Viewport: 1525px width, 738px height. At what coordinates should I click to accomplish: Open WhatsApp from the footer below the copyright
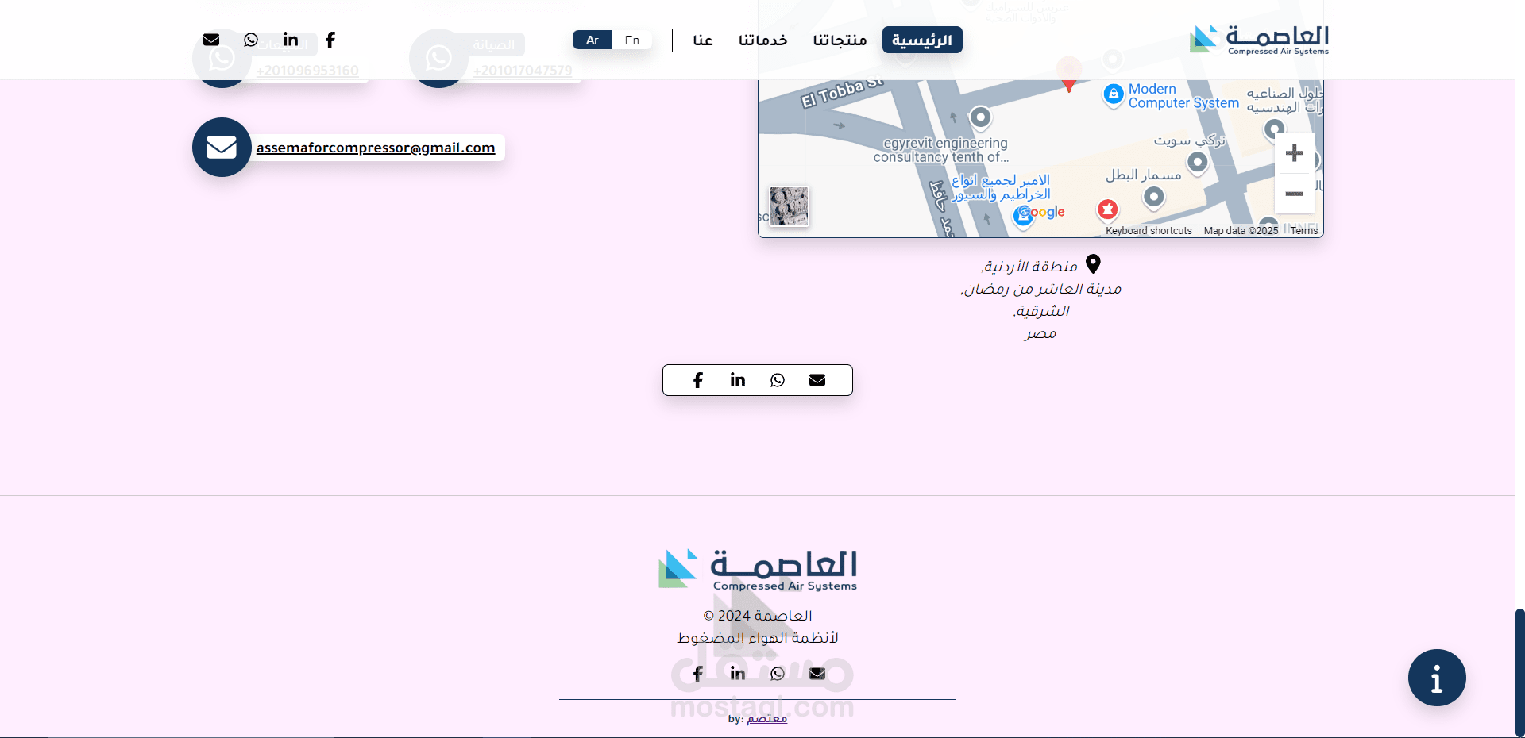coord(778,674)
